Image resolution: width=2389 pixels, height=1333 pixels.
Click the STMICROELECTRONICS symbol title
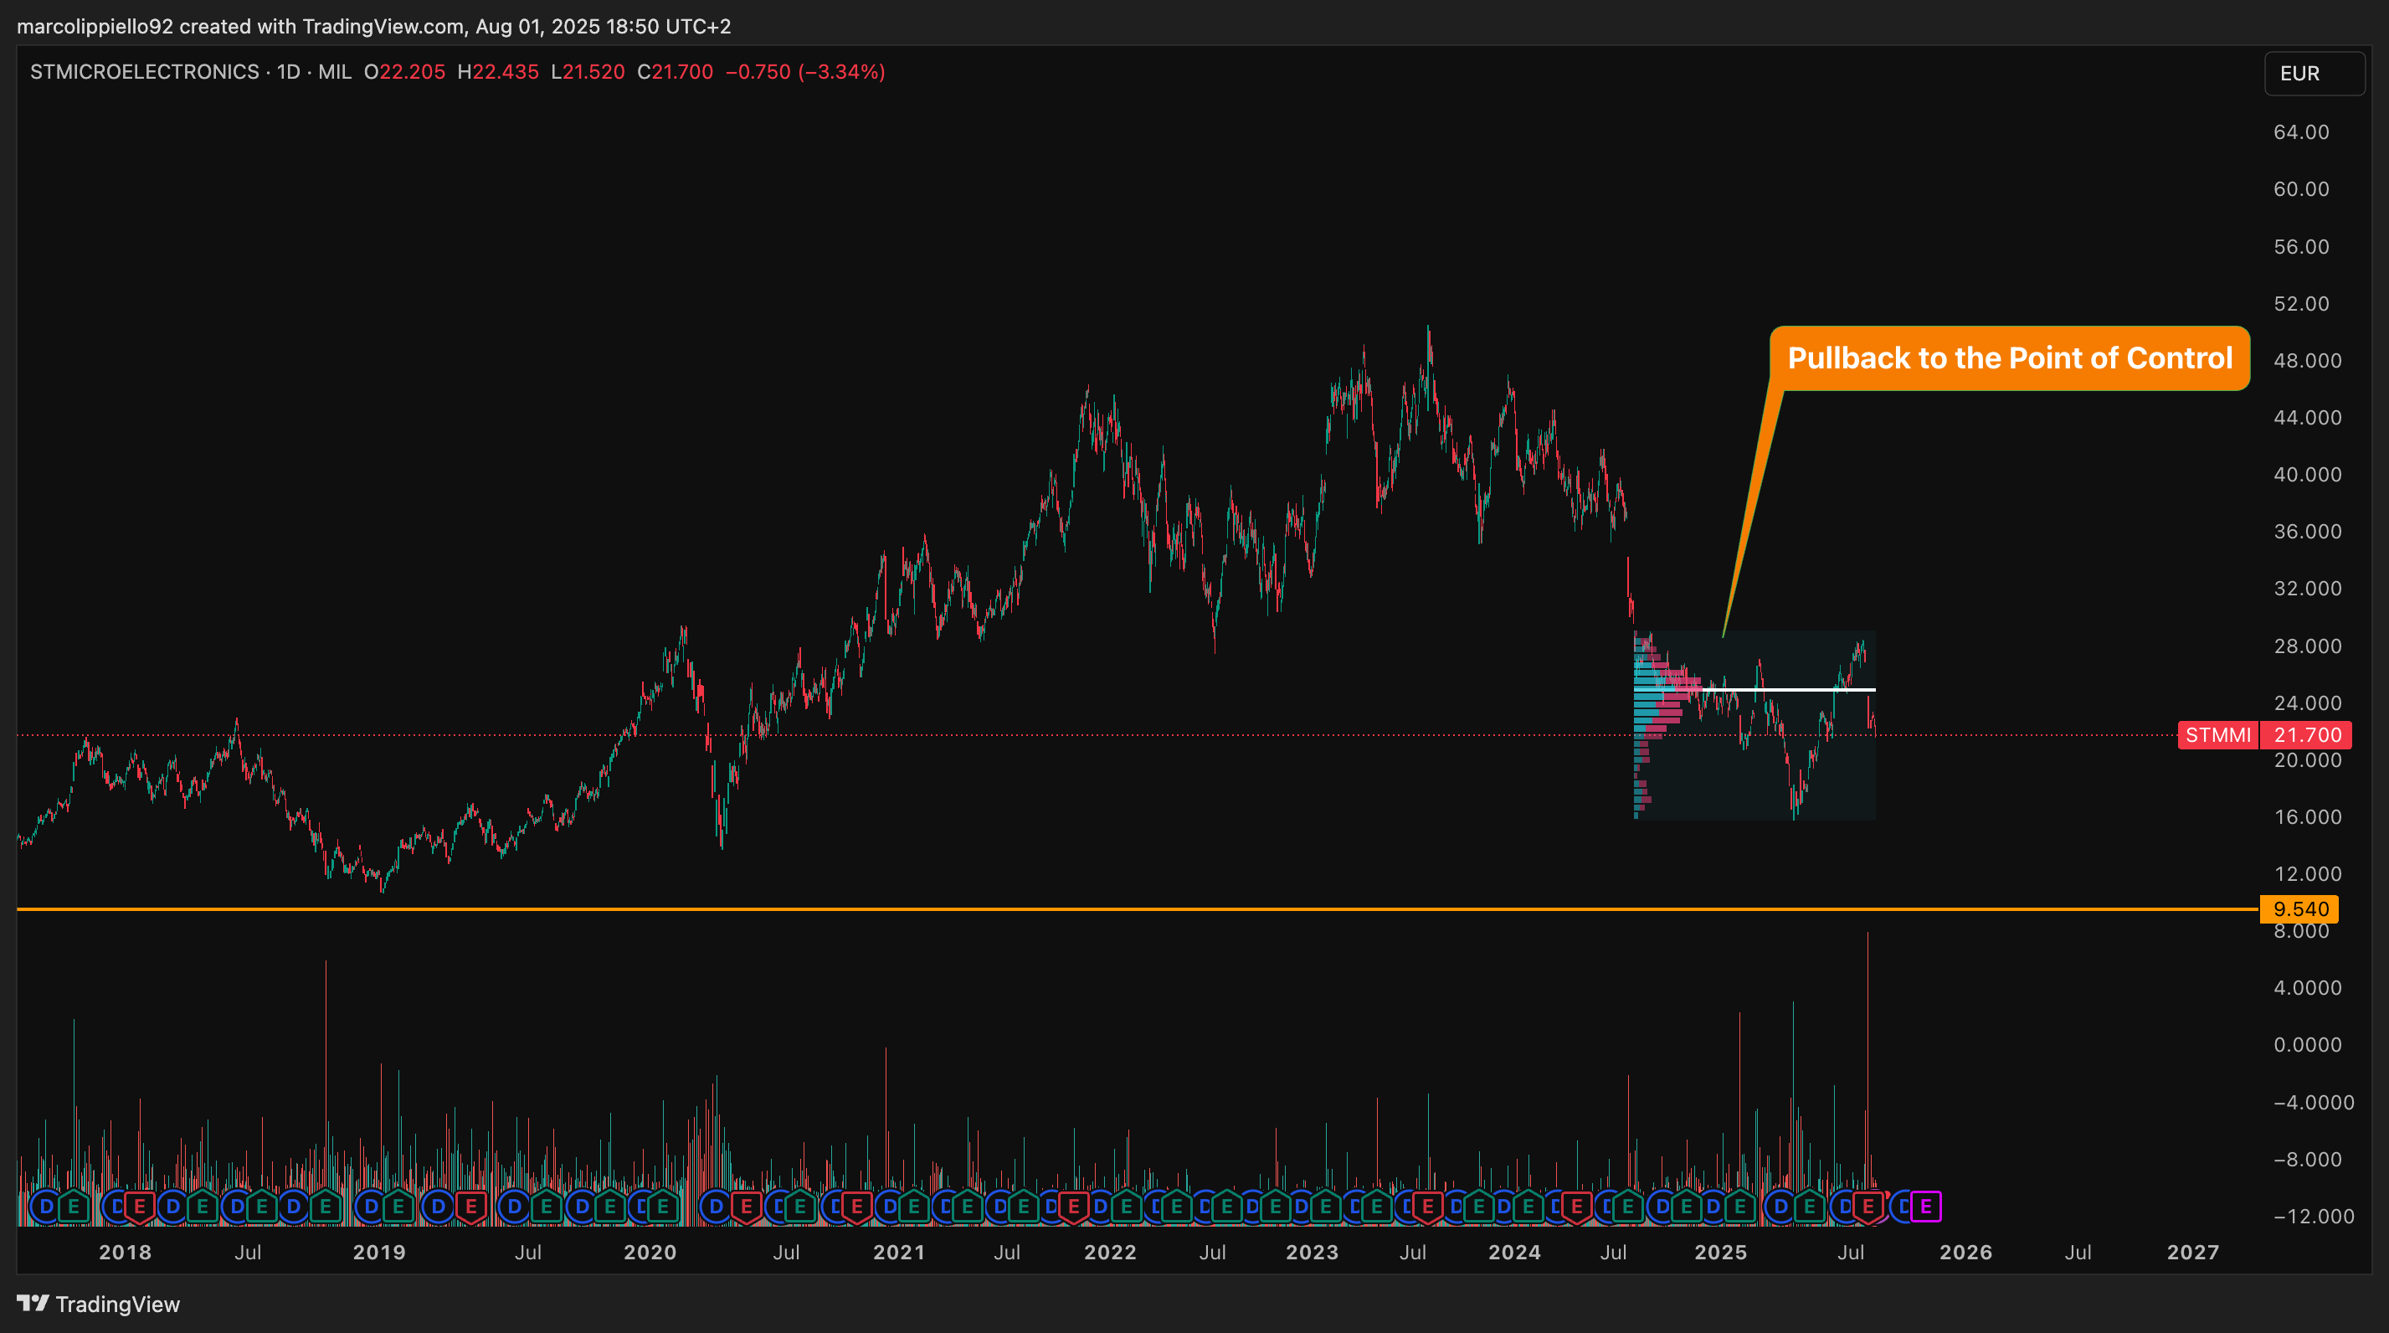(145, 71)
